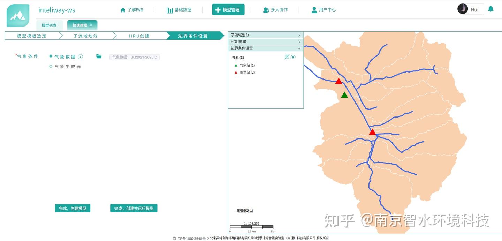
Task: Toggle label display for 气象 layer
Action: (x=287, y=57)
